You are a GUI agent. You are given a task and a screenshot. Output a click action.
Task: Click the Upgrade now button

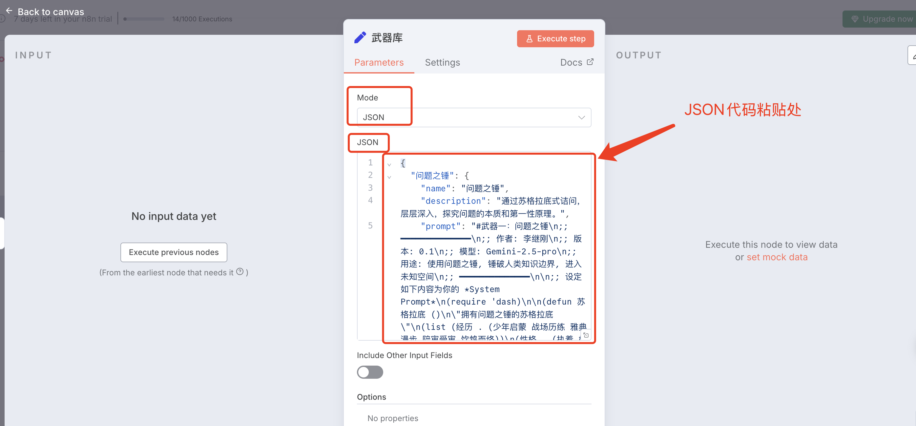click(879, 19)
